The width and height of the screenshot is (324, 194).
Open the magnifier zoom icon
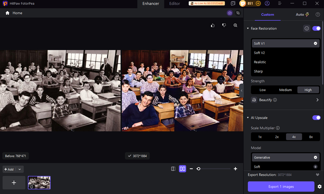(235, 25)
